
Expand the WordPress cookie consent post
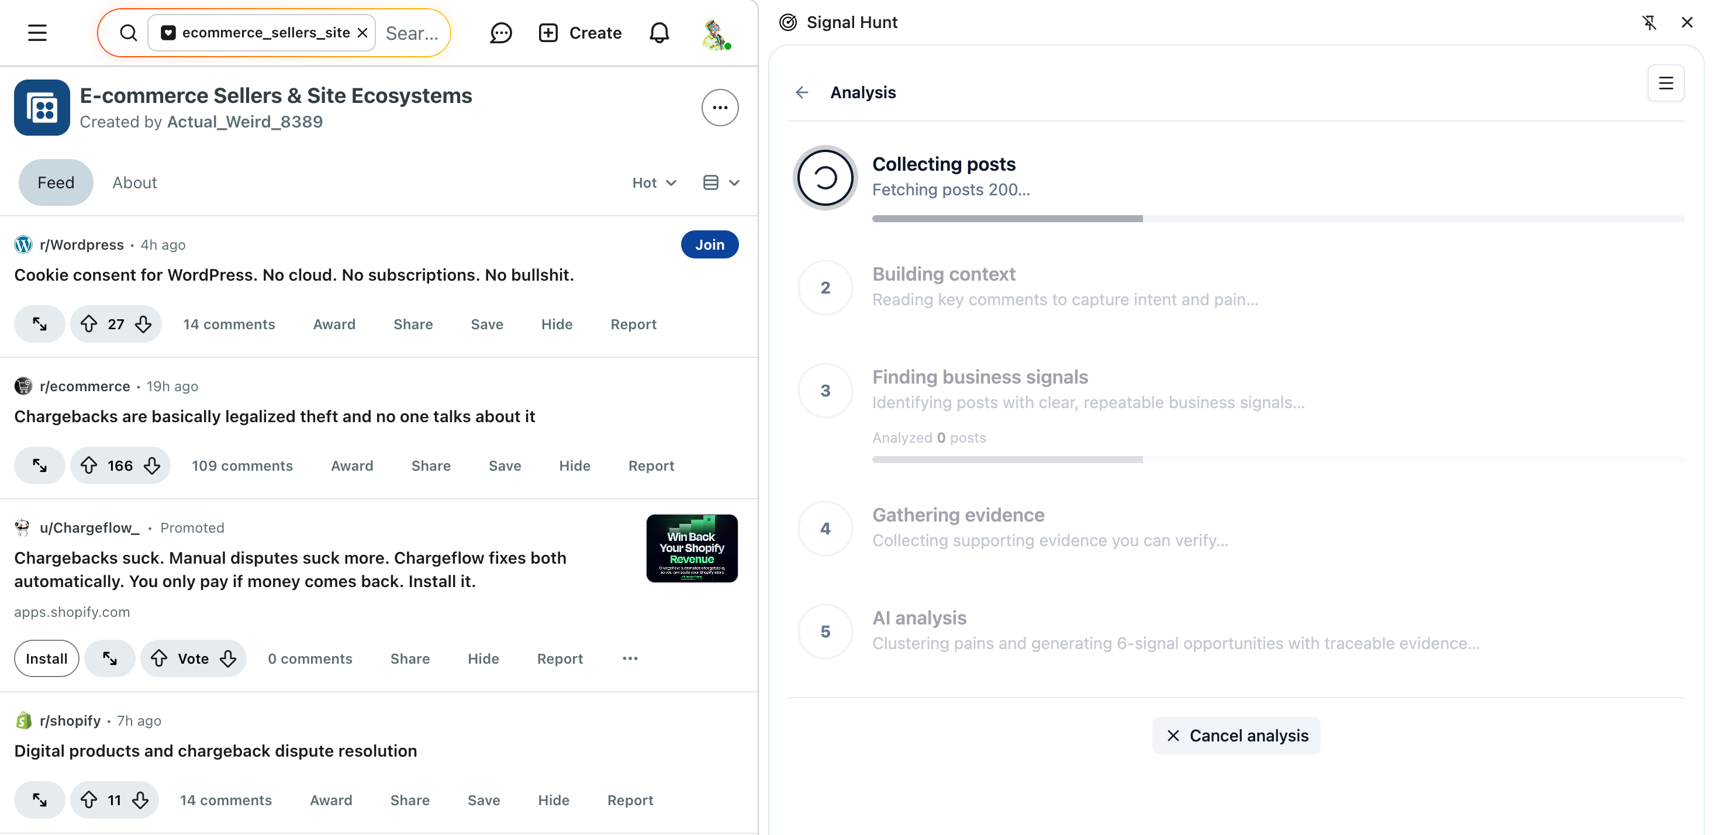(40, 324)
